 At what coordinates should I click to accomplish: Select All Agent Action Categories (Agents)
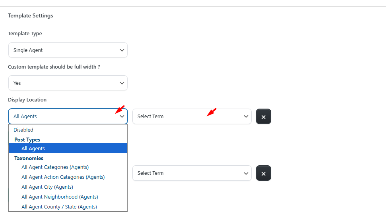coord(63,177)
